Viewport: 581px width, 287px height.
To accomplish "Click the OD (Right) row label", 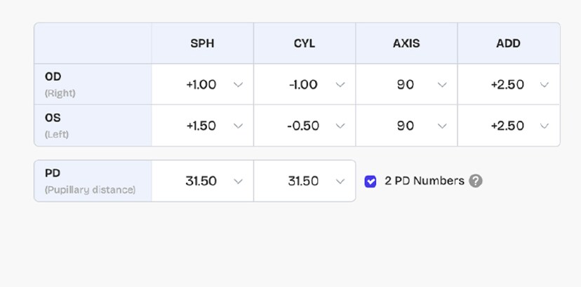I will tap(60, 84).
